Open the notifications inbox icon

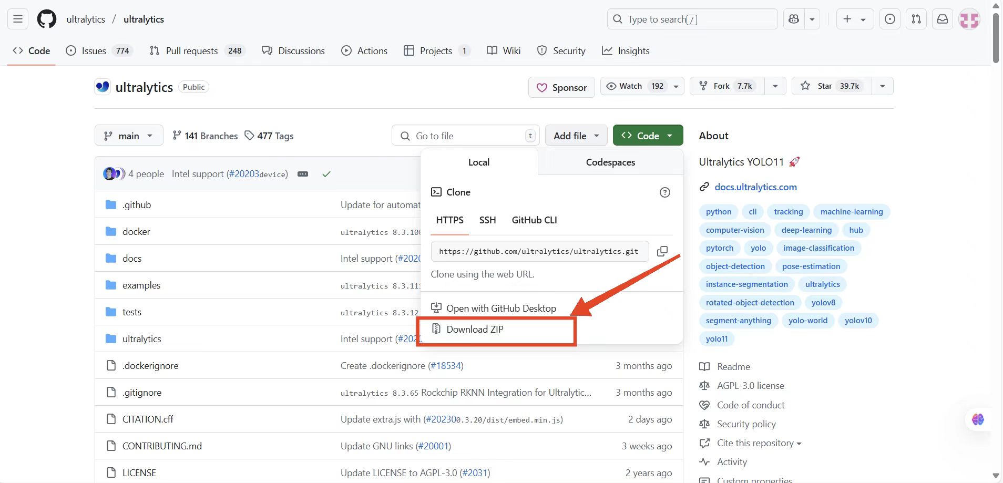[943, 19]
